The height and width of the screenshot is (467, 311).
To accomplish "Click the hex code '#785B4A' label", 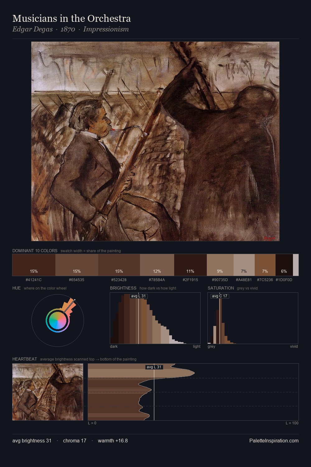I will [x=157, y=280].
